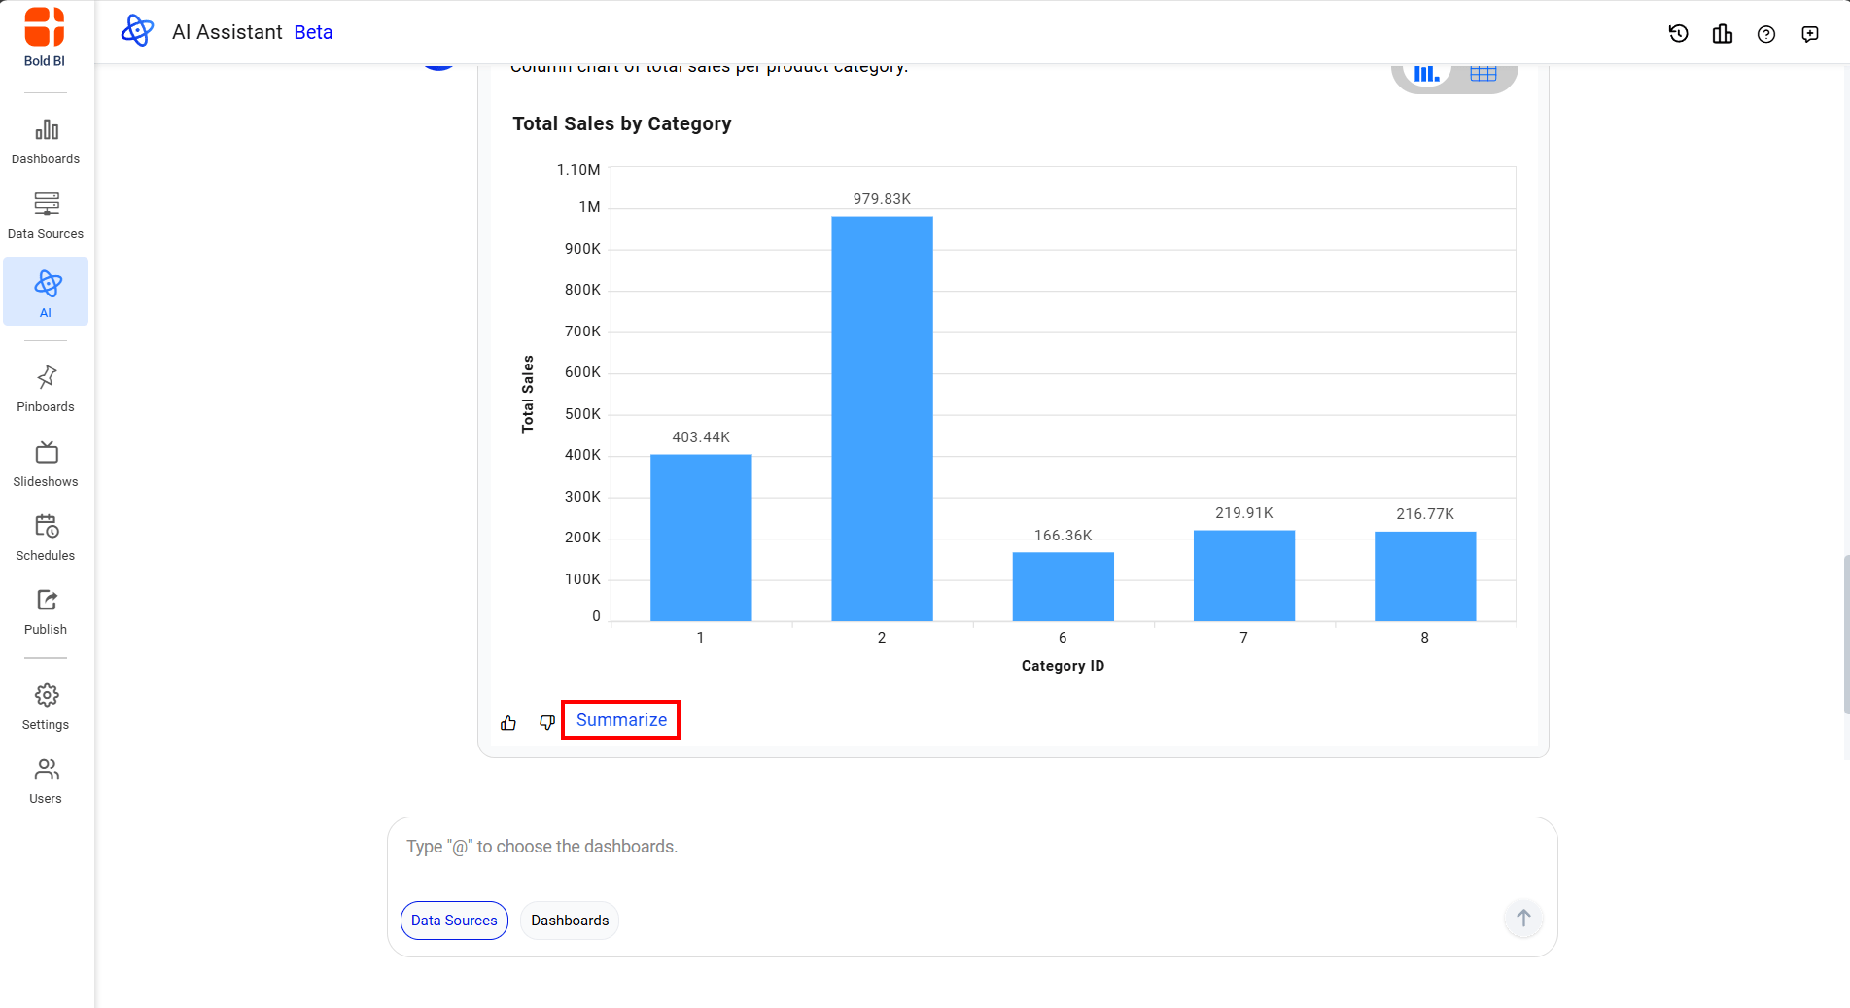This screenshot has height=1008, width=1850.
Task: Click the Summarize link
Action: click(x=621, y=720)
